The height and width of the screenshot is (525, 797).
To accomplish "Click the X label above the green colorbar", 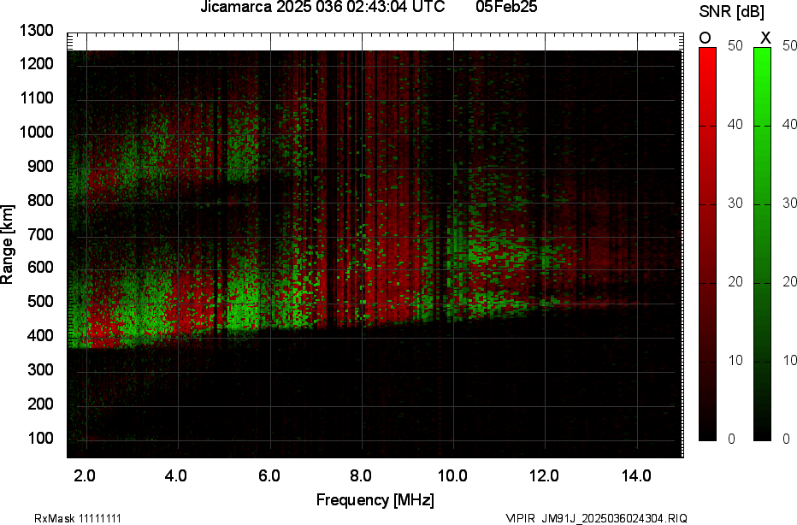I will pos(765,38).
